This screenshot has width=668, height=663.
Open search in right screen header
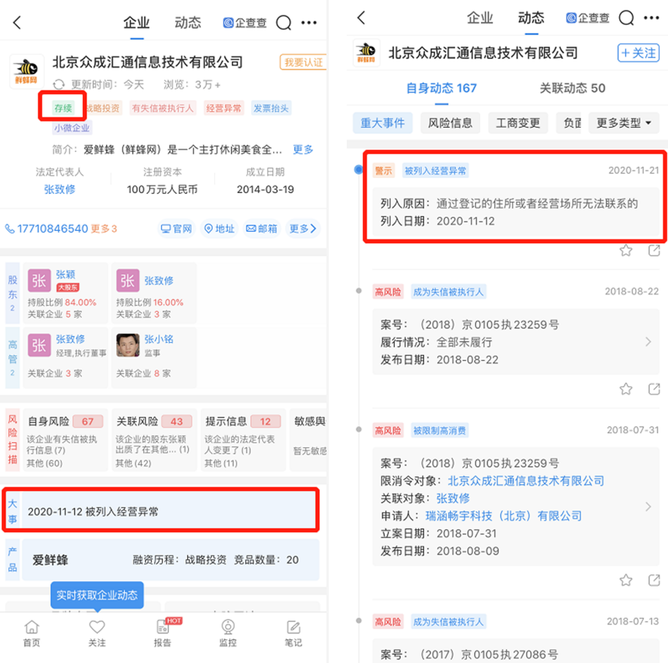click(626, 18)
